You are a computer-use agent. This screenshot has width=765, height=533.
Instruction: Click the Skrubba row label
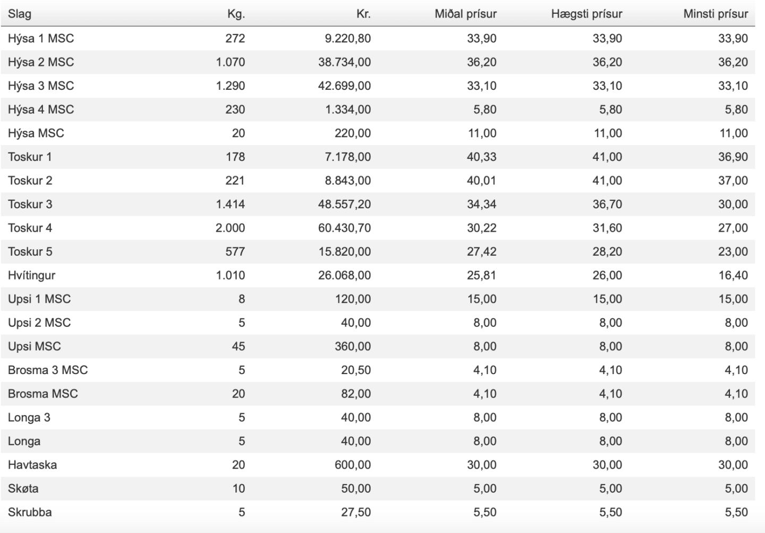click(x=30, y=512)
